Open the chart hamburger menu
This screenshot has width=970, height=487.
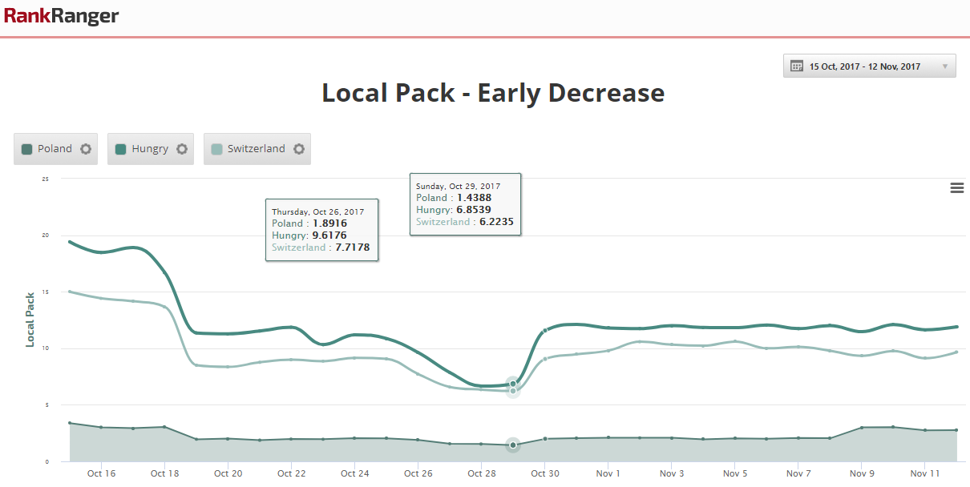tap(956, 187)
